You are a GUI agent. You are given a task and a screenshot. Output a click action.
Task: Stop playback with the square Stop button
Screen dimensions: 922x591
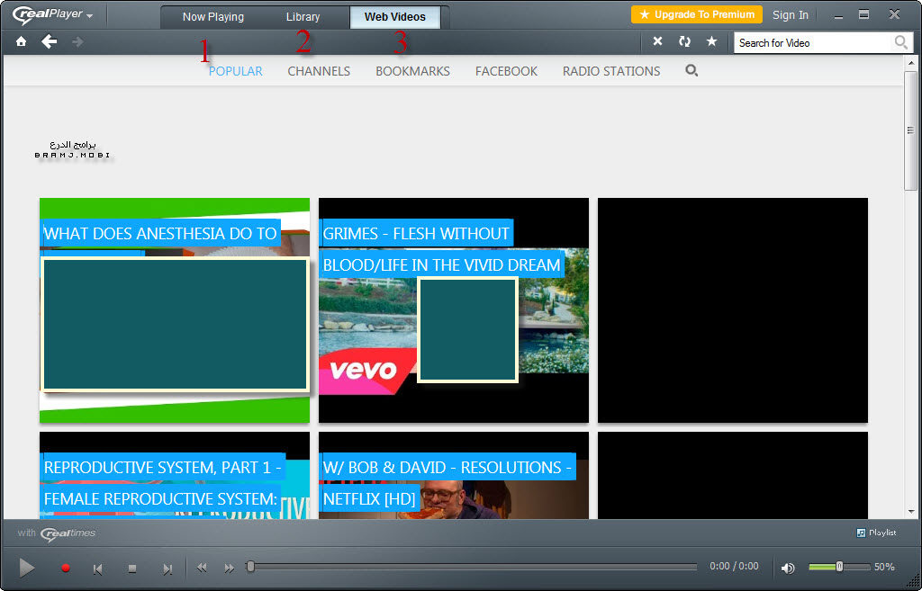coord(131,569)
